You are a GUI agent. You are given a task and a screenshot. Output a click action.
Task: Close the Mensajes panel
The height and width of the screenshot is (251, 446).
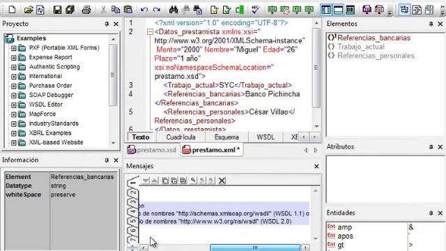(x=316, y=166)
